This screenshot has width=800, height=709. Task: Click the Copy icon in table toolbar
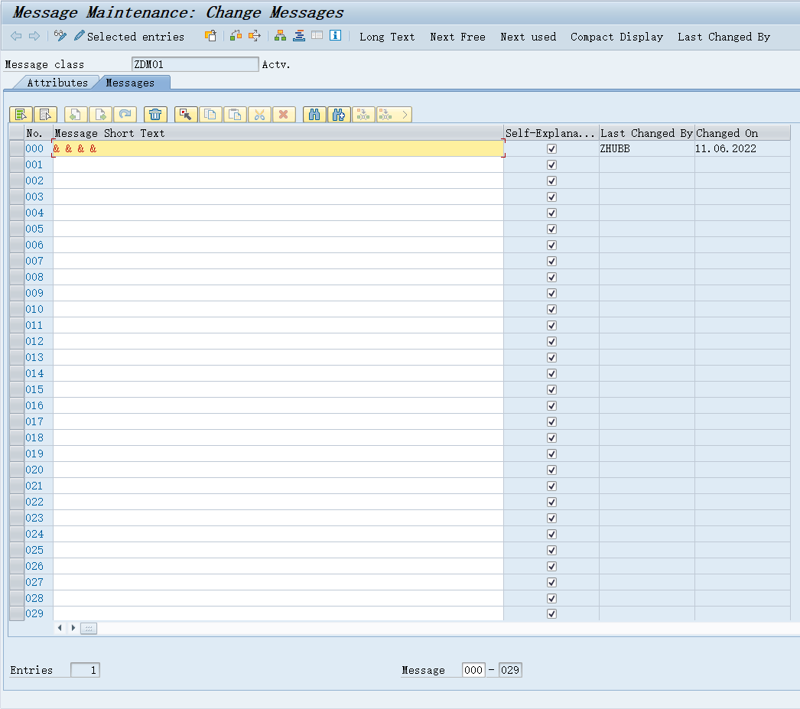pos(210,115)
